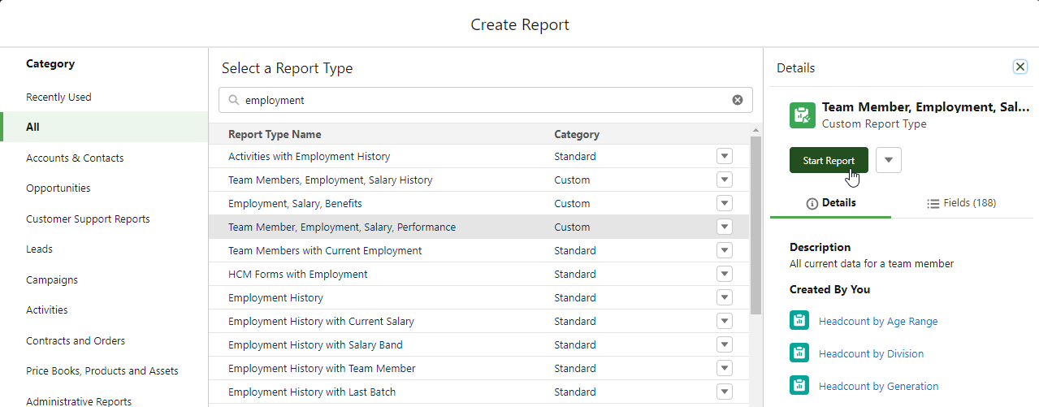Switch to the Fields (188) tab
Image resolution: width=1039 pixels, height=407 pixels.
point(961,203)
